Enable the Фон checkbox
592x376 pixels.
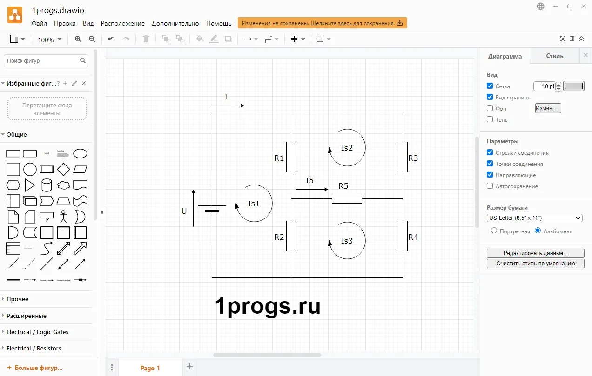pos(490,108)
